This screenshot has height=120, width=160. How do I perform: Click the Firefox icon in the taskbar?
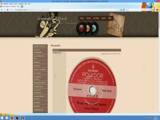pos(12,118)
